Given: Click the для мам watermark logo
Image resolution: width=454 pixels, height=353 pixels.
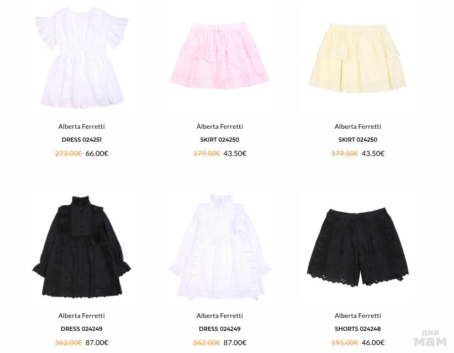Looking at the screenshot, I should [430, 338].
